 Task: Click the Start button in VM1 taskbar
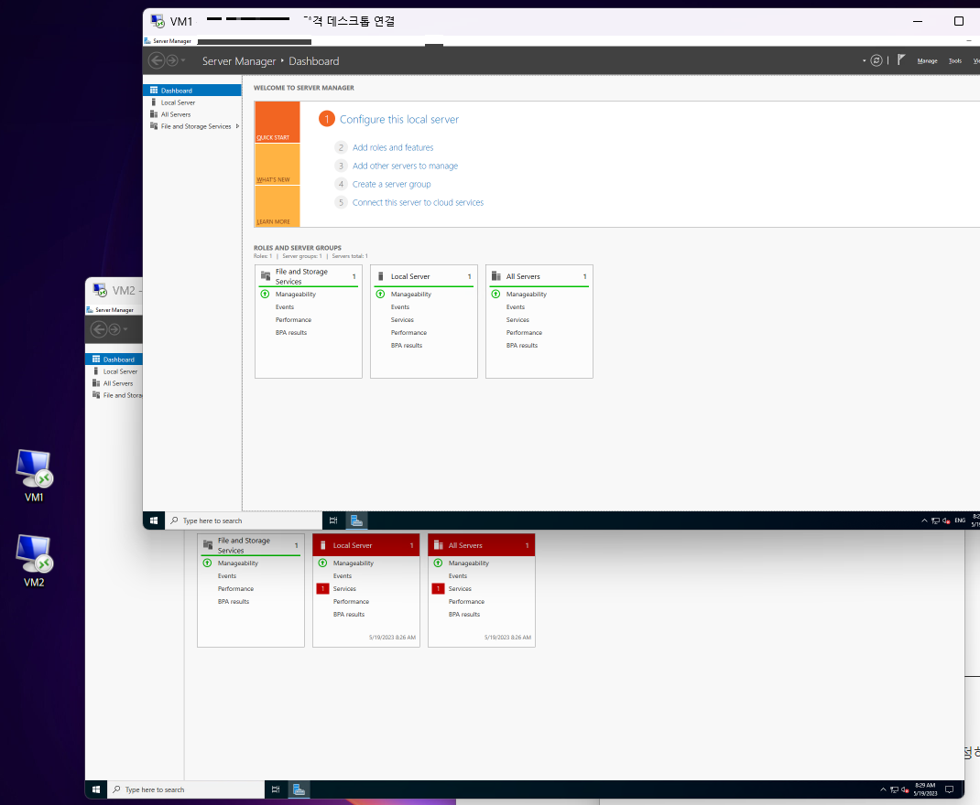(154, 521)
